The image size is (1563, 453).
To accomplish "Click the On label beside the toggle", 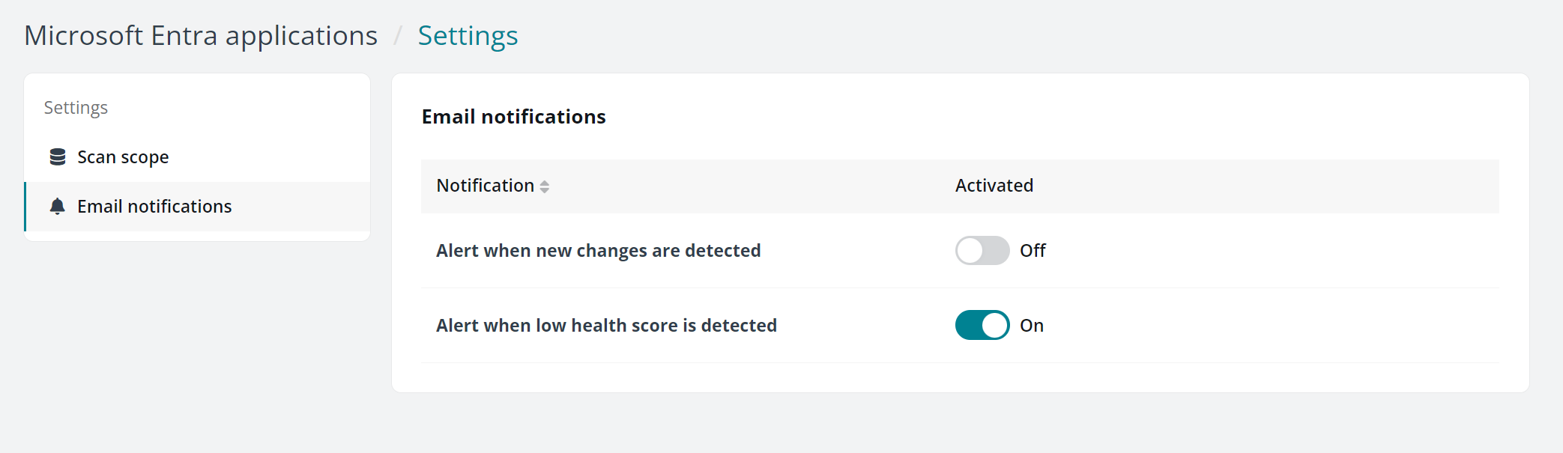I will pos(1032,326).
